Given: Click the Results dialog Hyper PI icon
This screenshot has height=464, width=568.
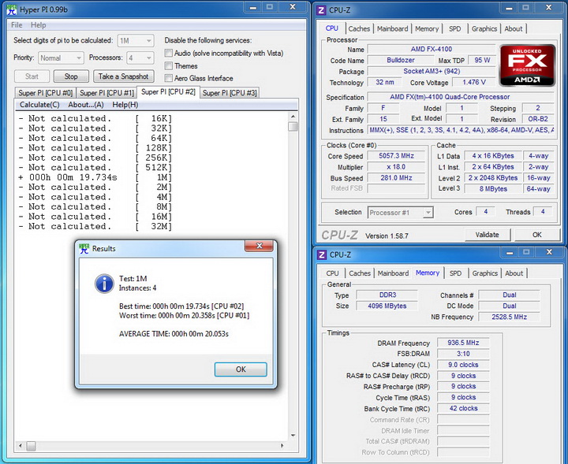Looking at the screenshot, I should 84,248.
